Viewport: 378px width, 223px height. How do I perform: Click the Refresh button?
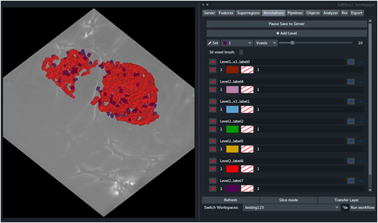[x=231, y=200]
